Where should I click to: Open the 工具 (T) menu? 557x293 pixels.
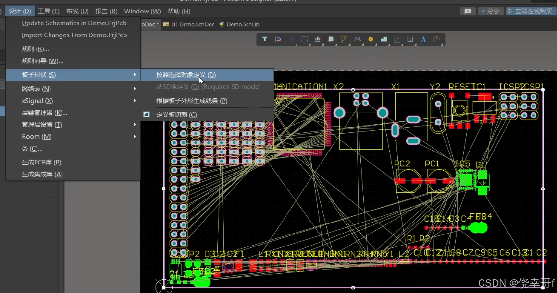point(49,12)
